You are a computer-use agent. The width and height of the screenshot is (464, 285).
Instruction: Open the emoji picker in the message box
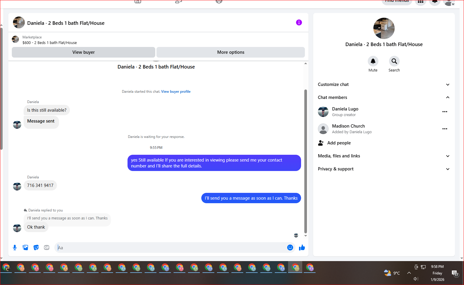pos(290,247)
